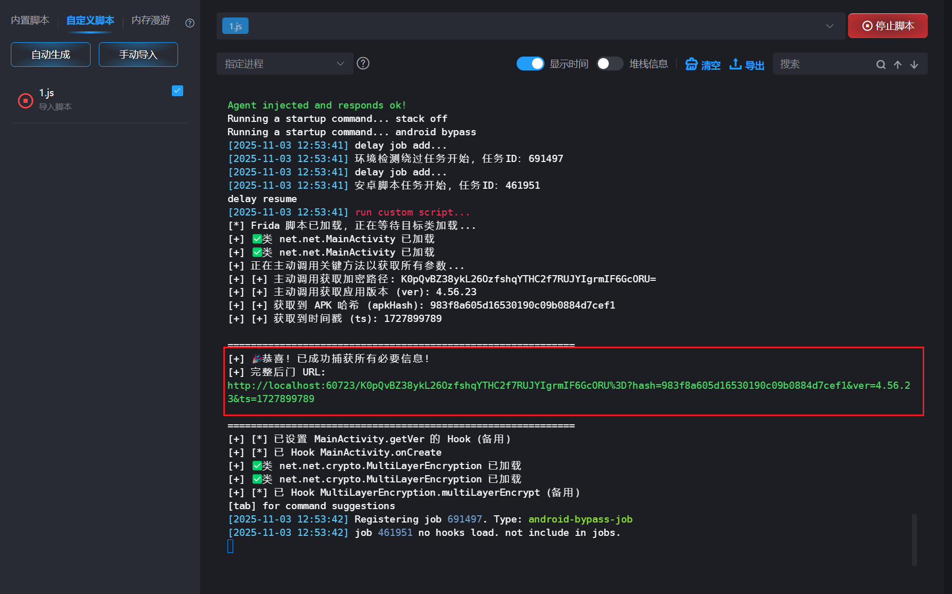The width and height of the screenshot is (952, 594).
Task: Click the 自动生成 button
Action: pyautogui.click(x=50, y=55)
